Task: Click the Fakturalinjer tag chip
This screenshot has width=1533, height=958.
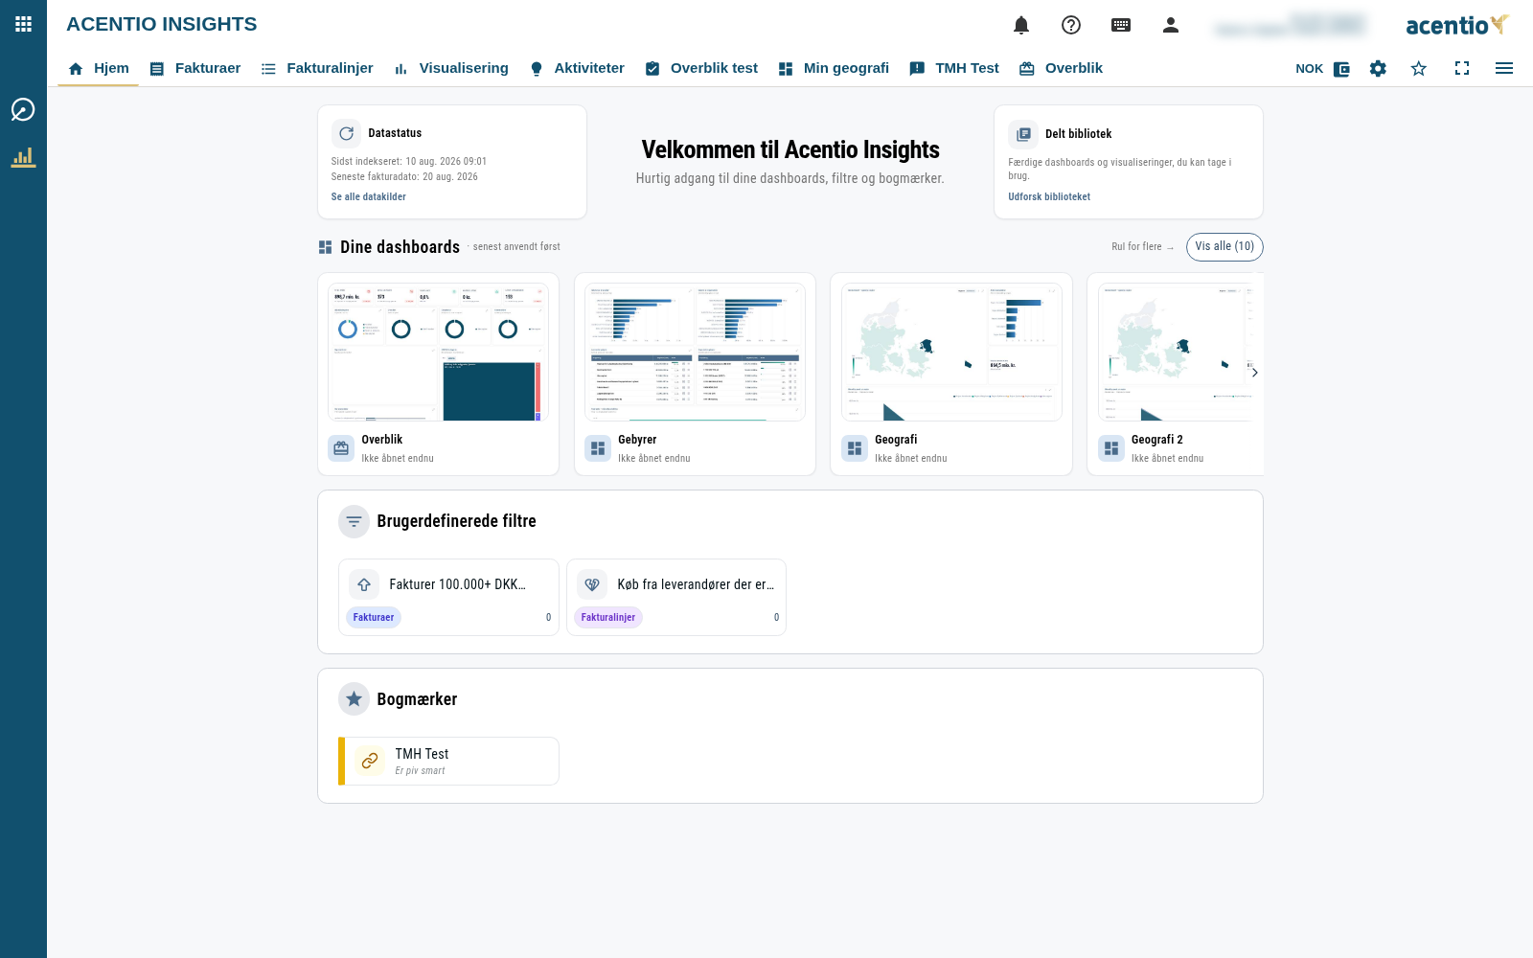Action: point(608,618)
